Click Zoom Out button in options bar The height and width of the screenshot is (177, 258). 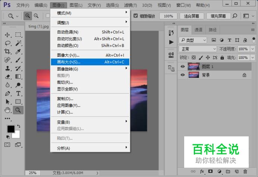[x=36, y=16]
